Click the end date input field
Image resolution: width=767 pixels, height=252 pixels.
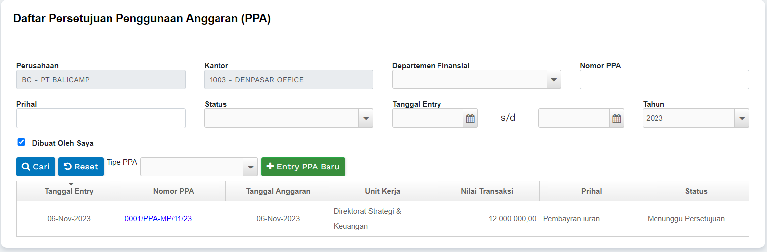click(574, 118)
